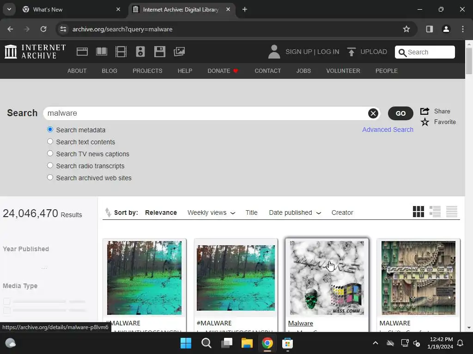Open the Web (Wayback) media icon
The width and height of the screenshot is (473, 354).
(x=82, y=52)
